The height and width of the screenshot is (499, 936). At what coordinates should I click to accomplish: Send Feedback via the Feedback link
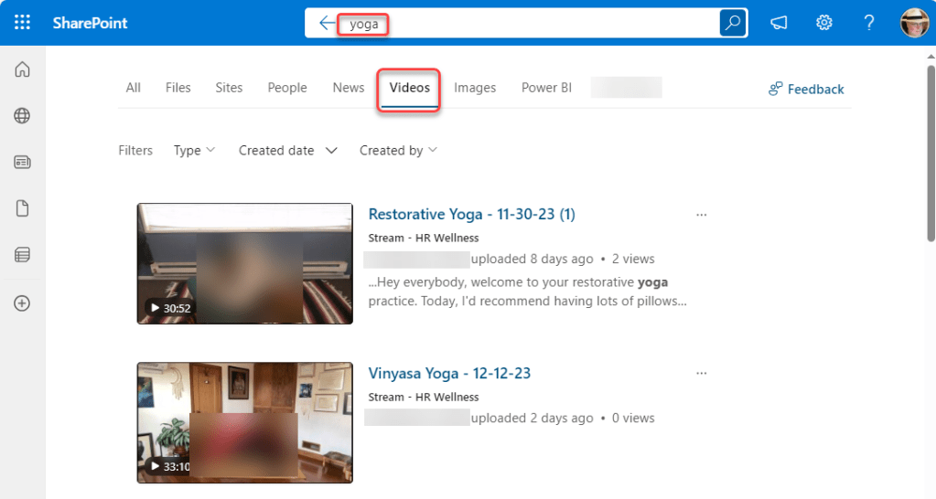tap(806, 89)
